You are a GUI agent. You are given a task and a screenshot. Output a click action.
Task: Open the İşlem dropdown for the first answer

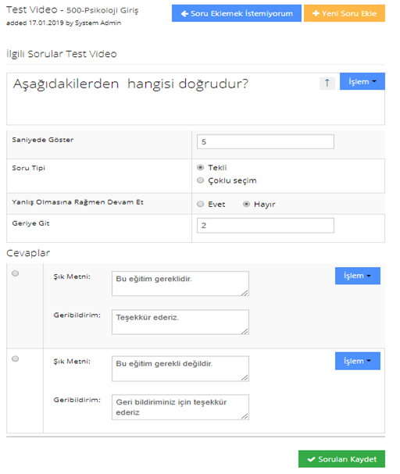coord(357,276)
